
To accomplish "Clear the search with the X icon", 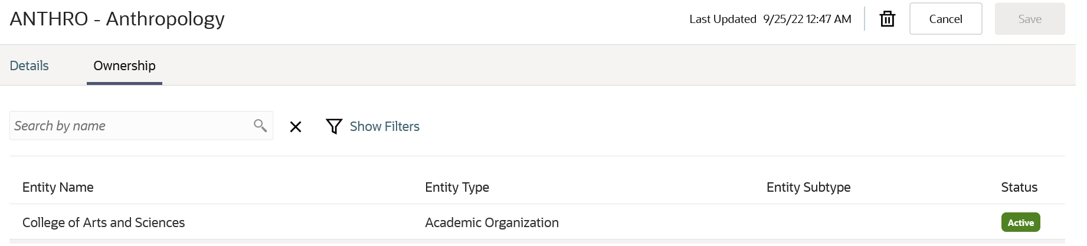I will coord(296,127).
